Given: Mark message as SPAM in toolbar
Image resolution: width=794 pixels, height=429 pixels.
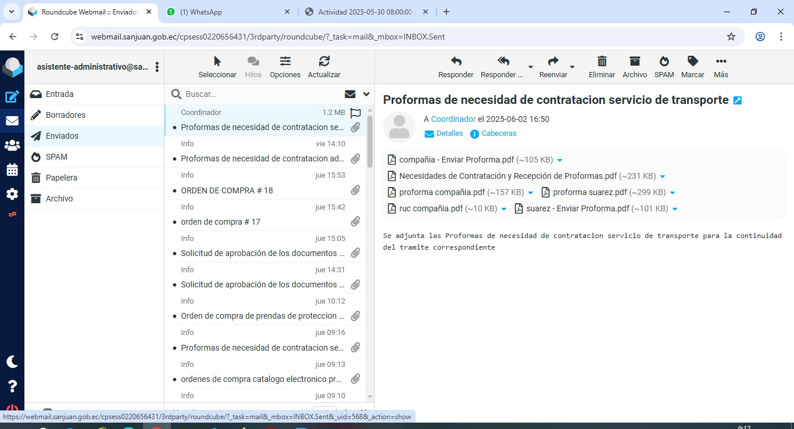Looking at the screenshot, I should pyautogui.click(x=664, y=62).
